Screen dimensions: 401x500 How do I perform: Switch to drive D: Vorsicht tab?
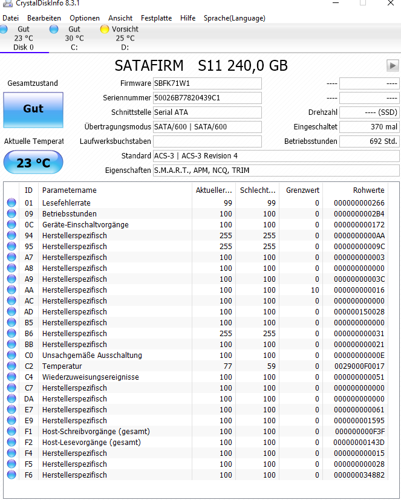pos(125,38)
